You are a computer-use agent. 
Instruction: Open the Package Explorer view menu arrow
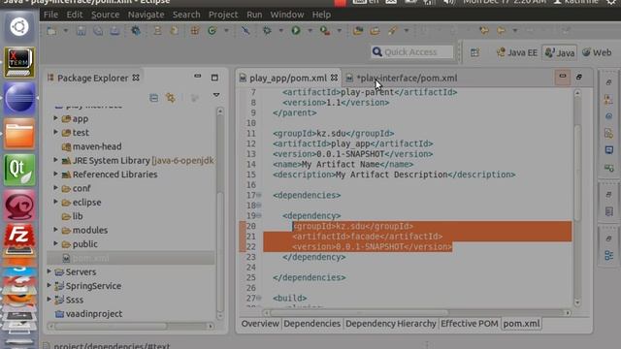(216, 95)
